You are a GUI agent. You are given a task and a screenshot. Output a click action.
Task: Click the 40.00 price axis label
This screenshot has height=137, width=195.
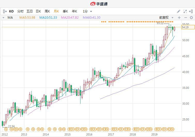pyautogui.click(x=186, y=72)
